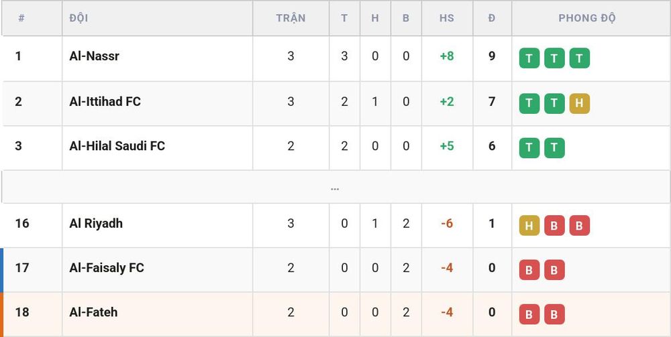Image resolution: width=671 pixels, height=337 pixels.
Task: Sort table by the HS column header
Action: pyautogui.click(x=447, y=18)
